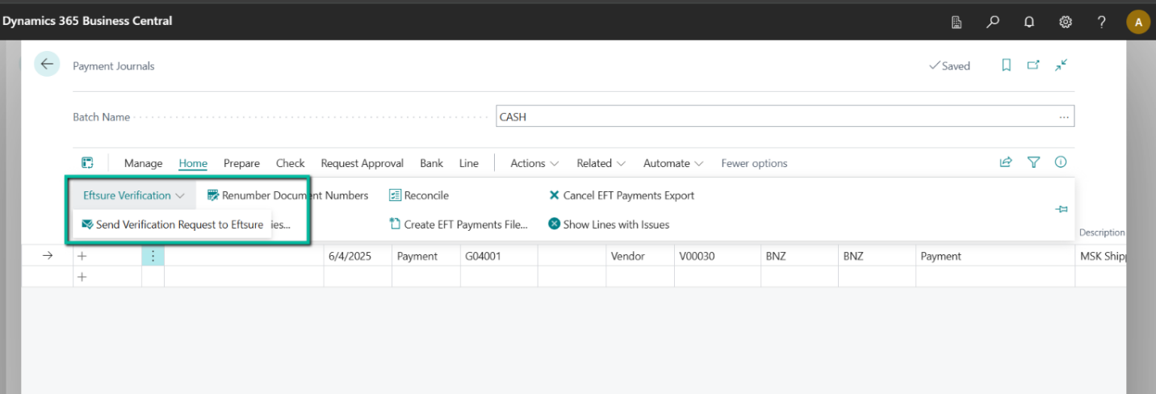Expand the Related menu

(x=601, y=163)
